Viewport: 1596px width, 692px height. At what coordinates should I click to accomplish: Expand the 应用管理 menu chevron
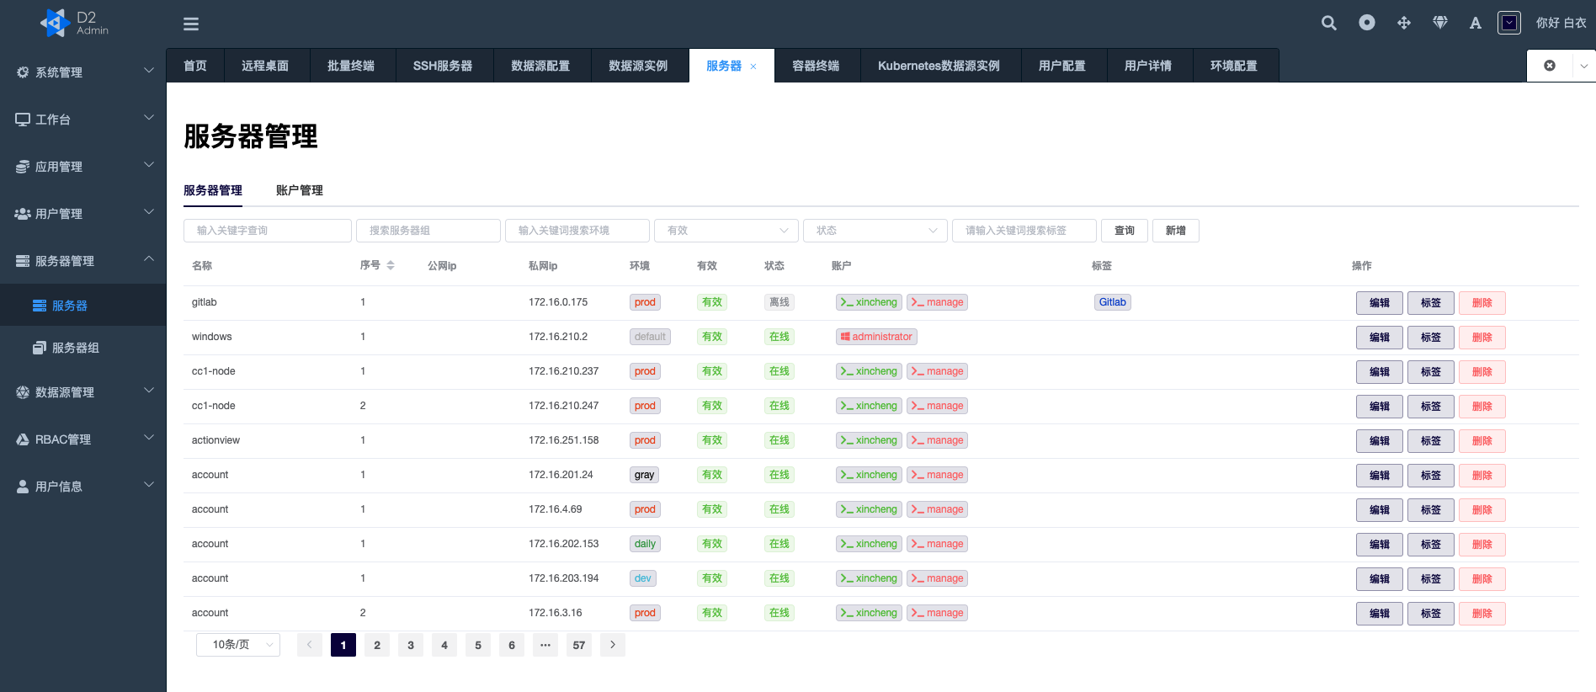(149, 165)
